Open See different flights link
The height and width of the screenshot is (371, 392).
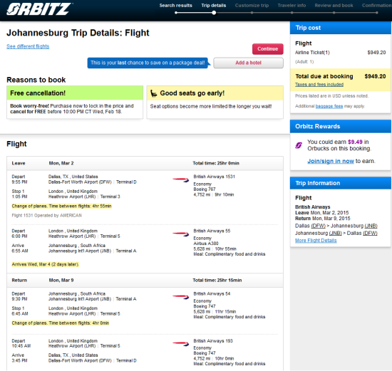tap(28, 46)
